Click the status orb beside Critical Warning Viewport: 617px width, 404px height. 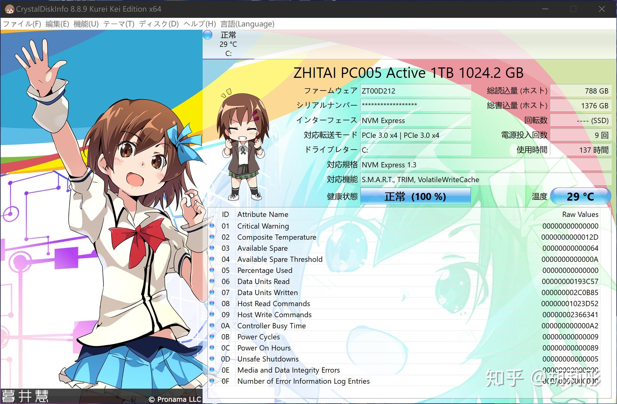point(212,226)
